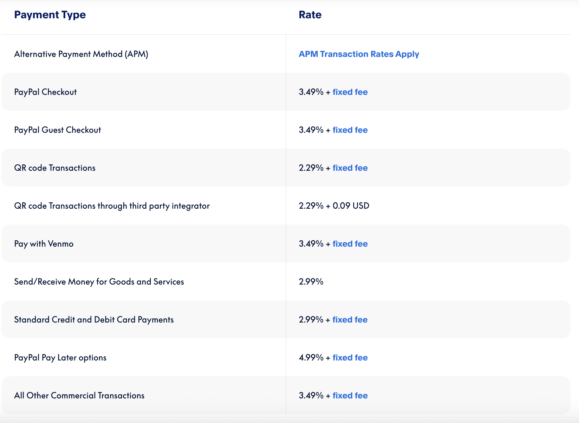
Task: Select Standard Credit and Debit Card Payments label
Action: click(x=94, y=320)
